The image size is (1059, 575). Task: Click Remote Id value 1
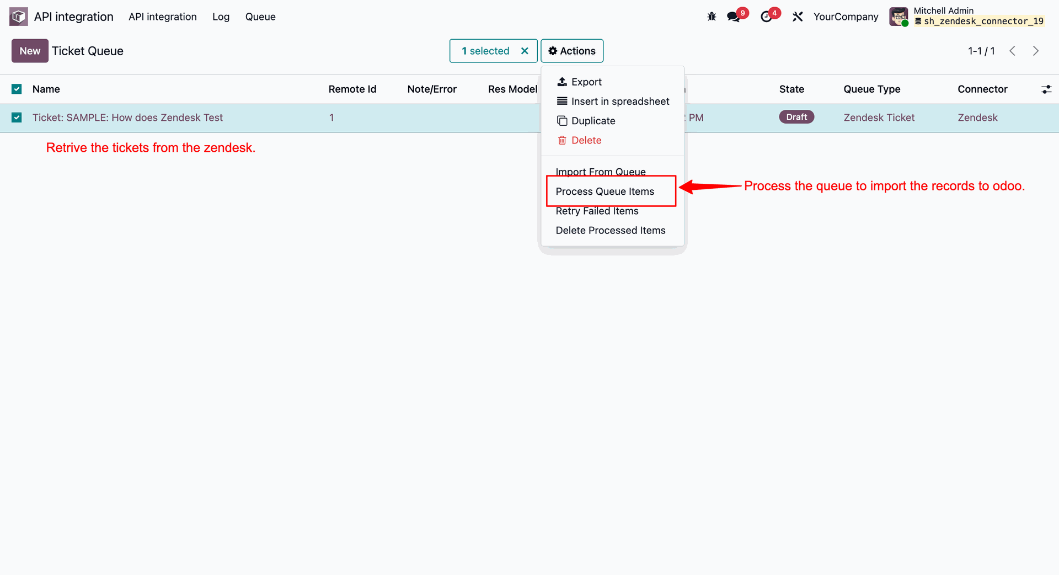point(331,118)
